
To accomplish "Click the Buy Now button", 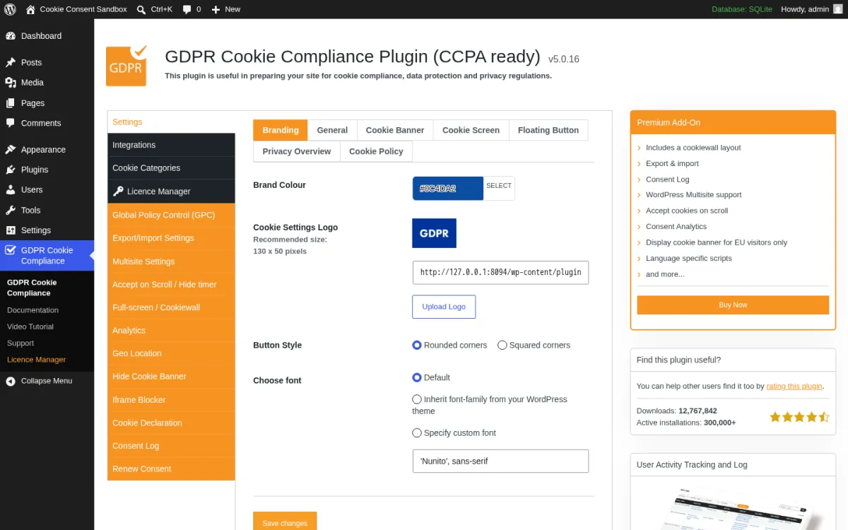I will click(x=733, y=305).
